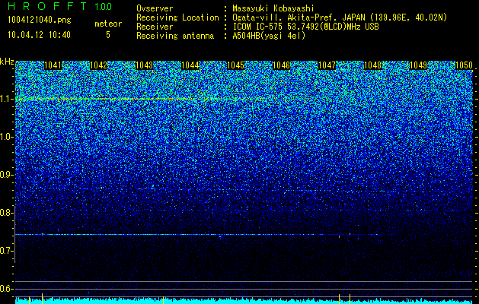This screenshot has height=304, width=479.
Task: Click the 1046 time marker
Action: [281, 65]
